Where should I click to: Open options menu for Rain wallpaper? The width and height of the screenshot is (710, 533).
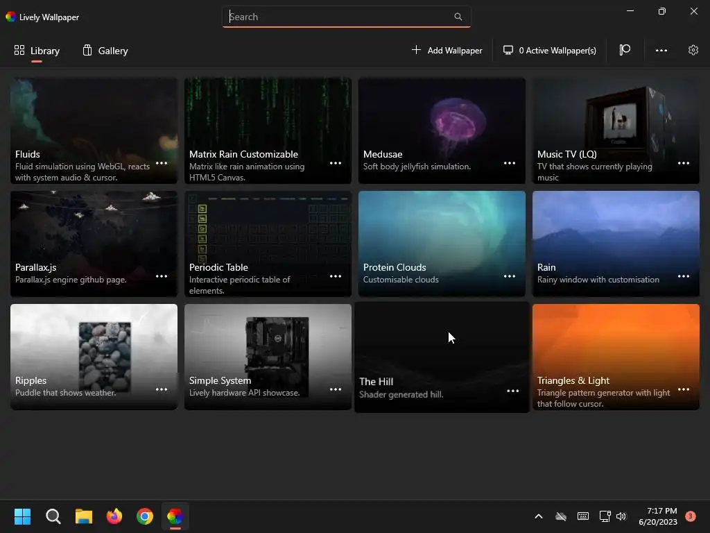(683, 276)
